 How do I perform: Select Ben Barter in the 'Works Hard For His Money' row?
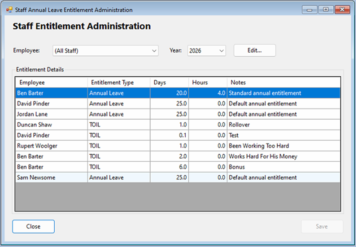click(51, 156)
